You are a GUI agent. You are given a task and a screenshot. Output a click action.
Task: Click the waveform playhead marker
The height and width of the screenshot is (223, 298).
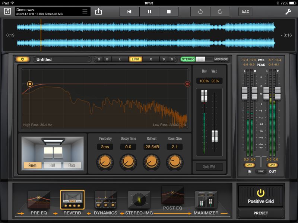point(41,35)
